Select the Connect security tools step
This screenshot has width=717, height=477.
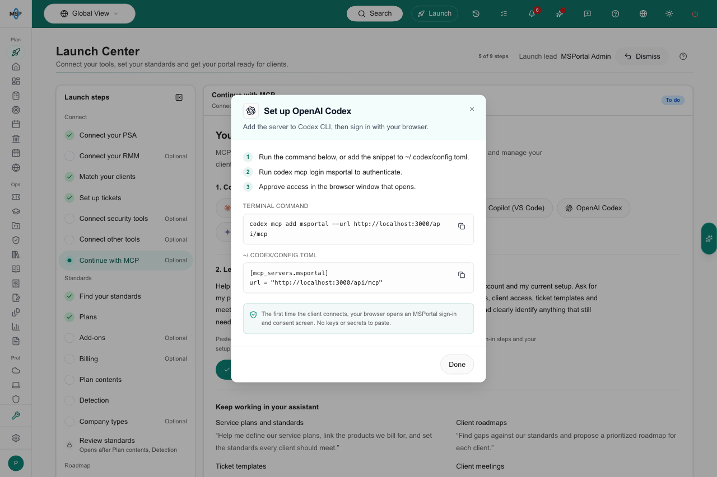pos(125,219)
